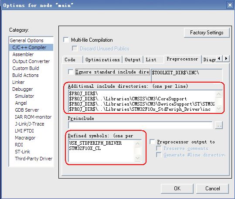
Task: Click Factory Settings button
Action: click(x=207, y=33)
